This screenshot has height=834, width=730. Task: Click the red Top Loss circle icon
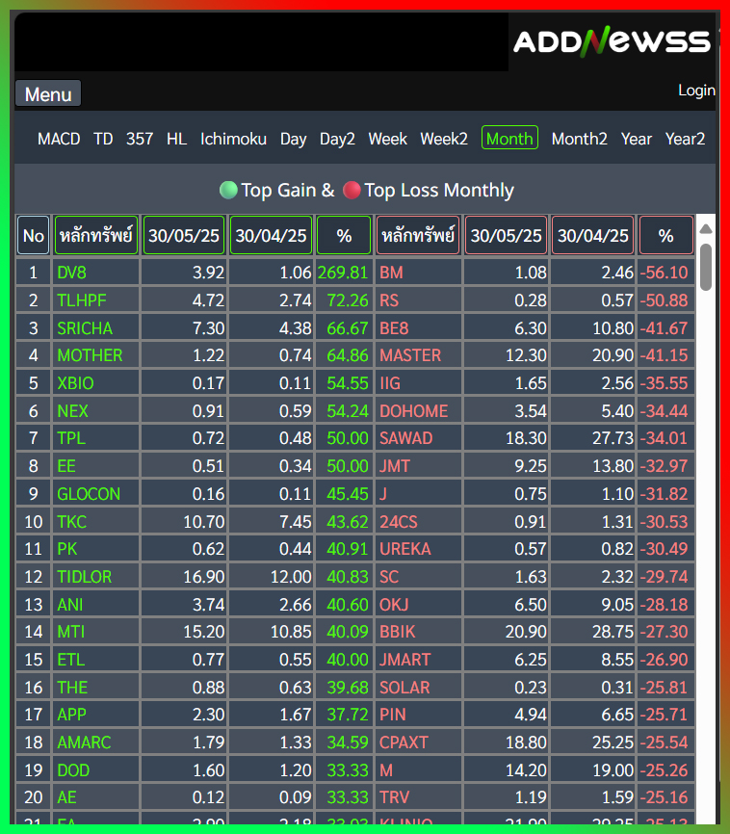(x=352, y=190)
